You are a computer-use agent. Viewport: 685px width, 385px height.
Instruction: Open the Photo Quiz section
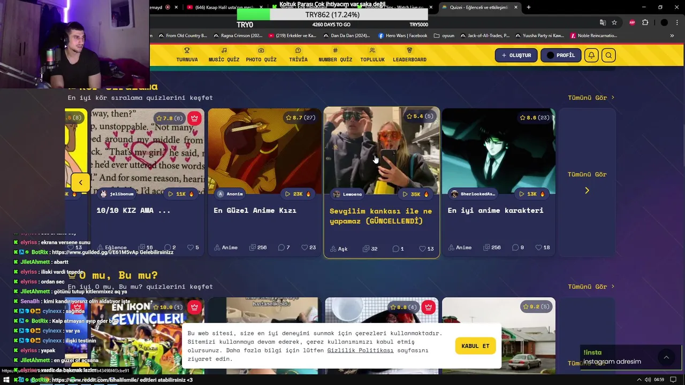point(261,55)
